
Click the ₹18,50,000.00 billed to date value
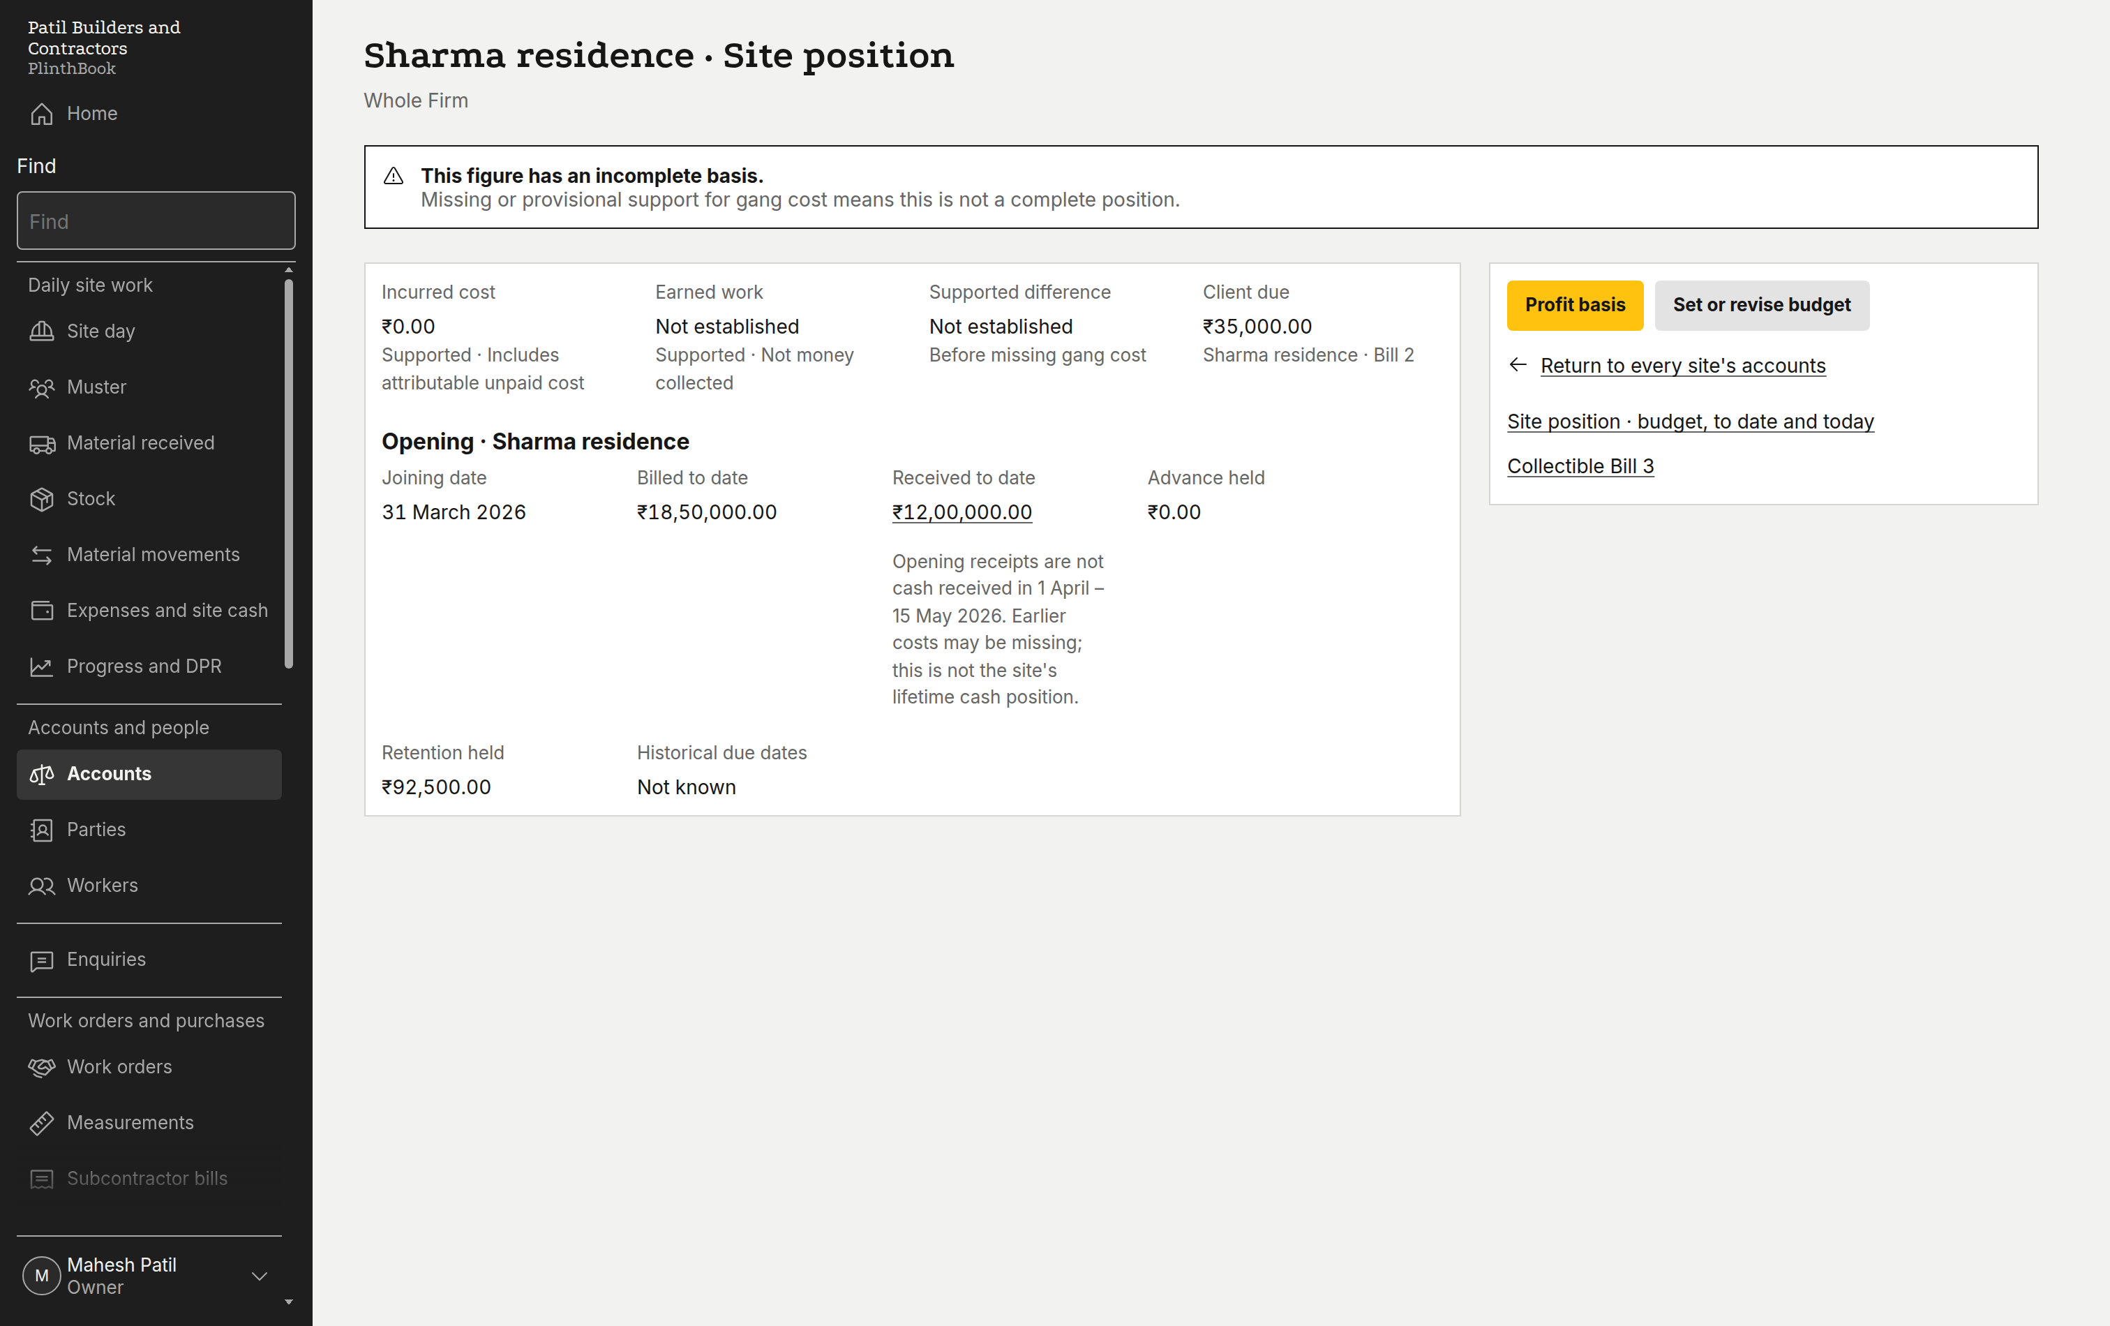(706, 512)
